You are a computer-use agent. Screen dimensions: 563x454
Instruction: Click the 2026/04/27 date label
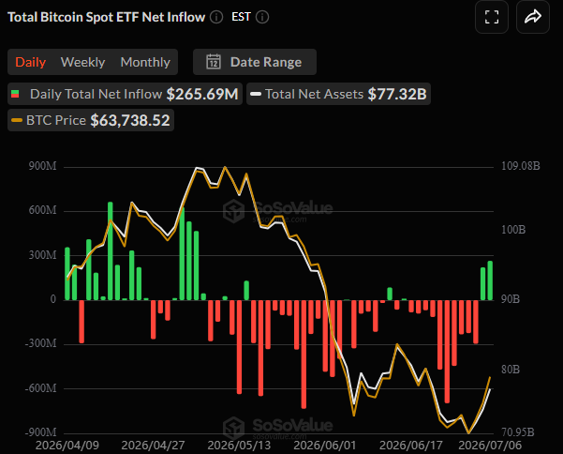(x=153, y=446)
